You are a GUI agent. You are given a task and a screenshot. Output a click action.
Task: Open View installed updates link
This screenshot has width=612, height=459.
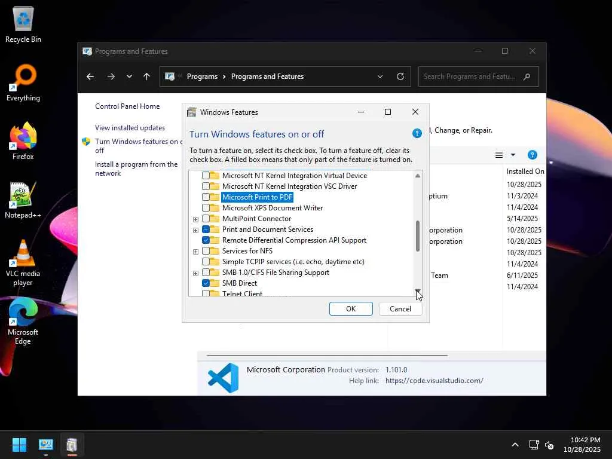(x=130, y=128)
